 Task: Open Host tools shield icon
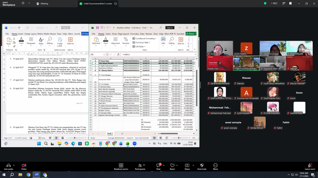click(x=202, y=165)
